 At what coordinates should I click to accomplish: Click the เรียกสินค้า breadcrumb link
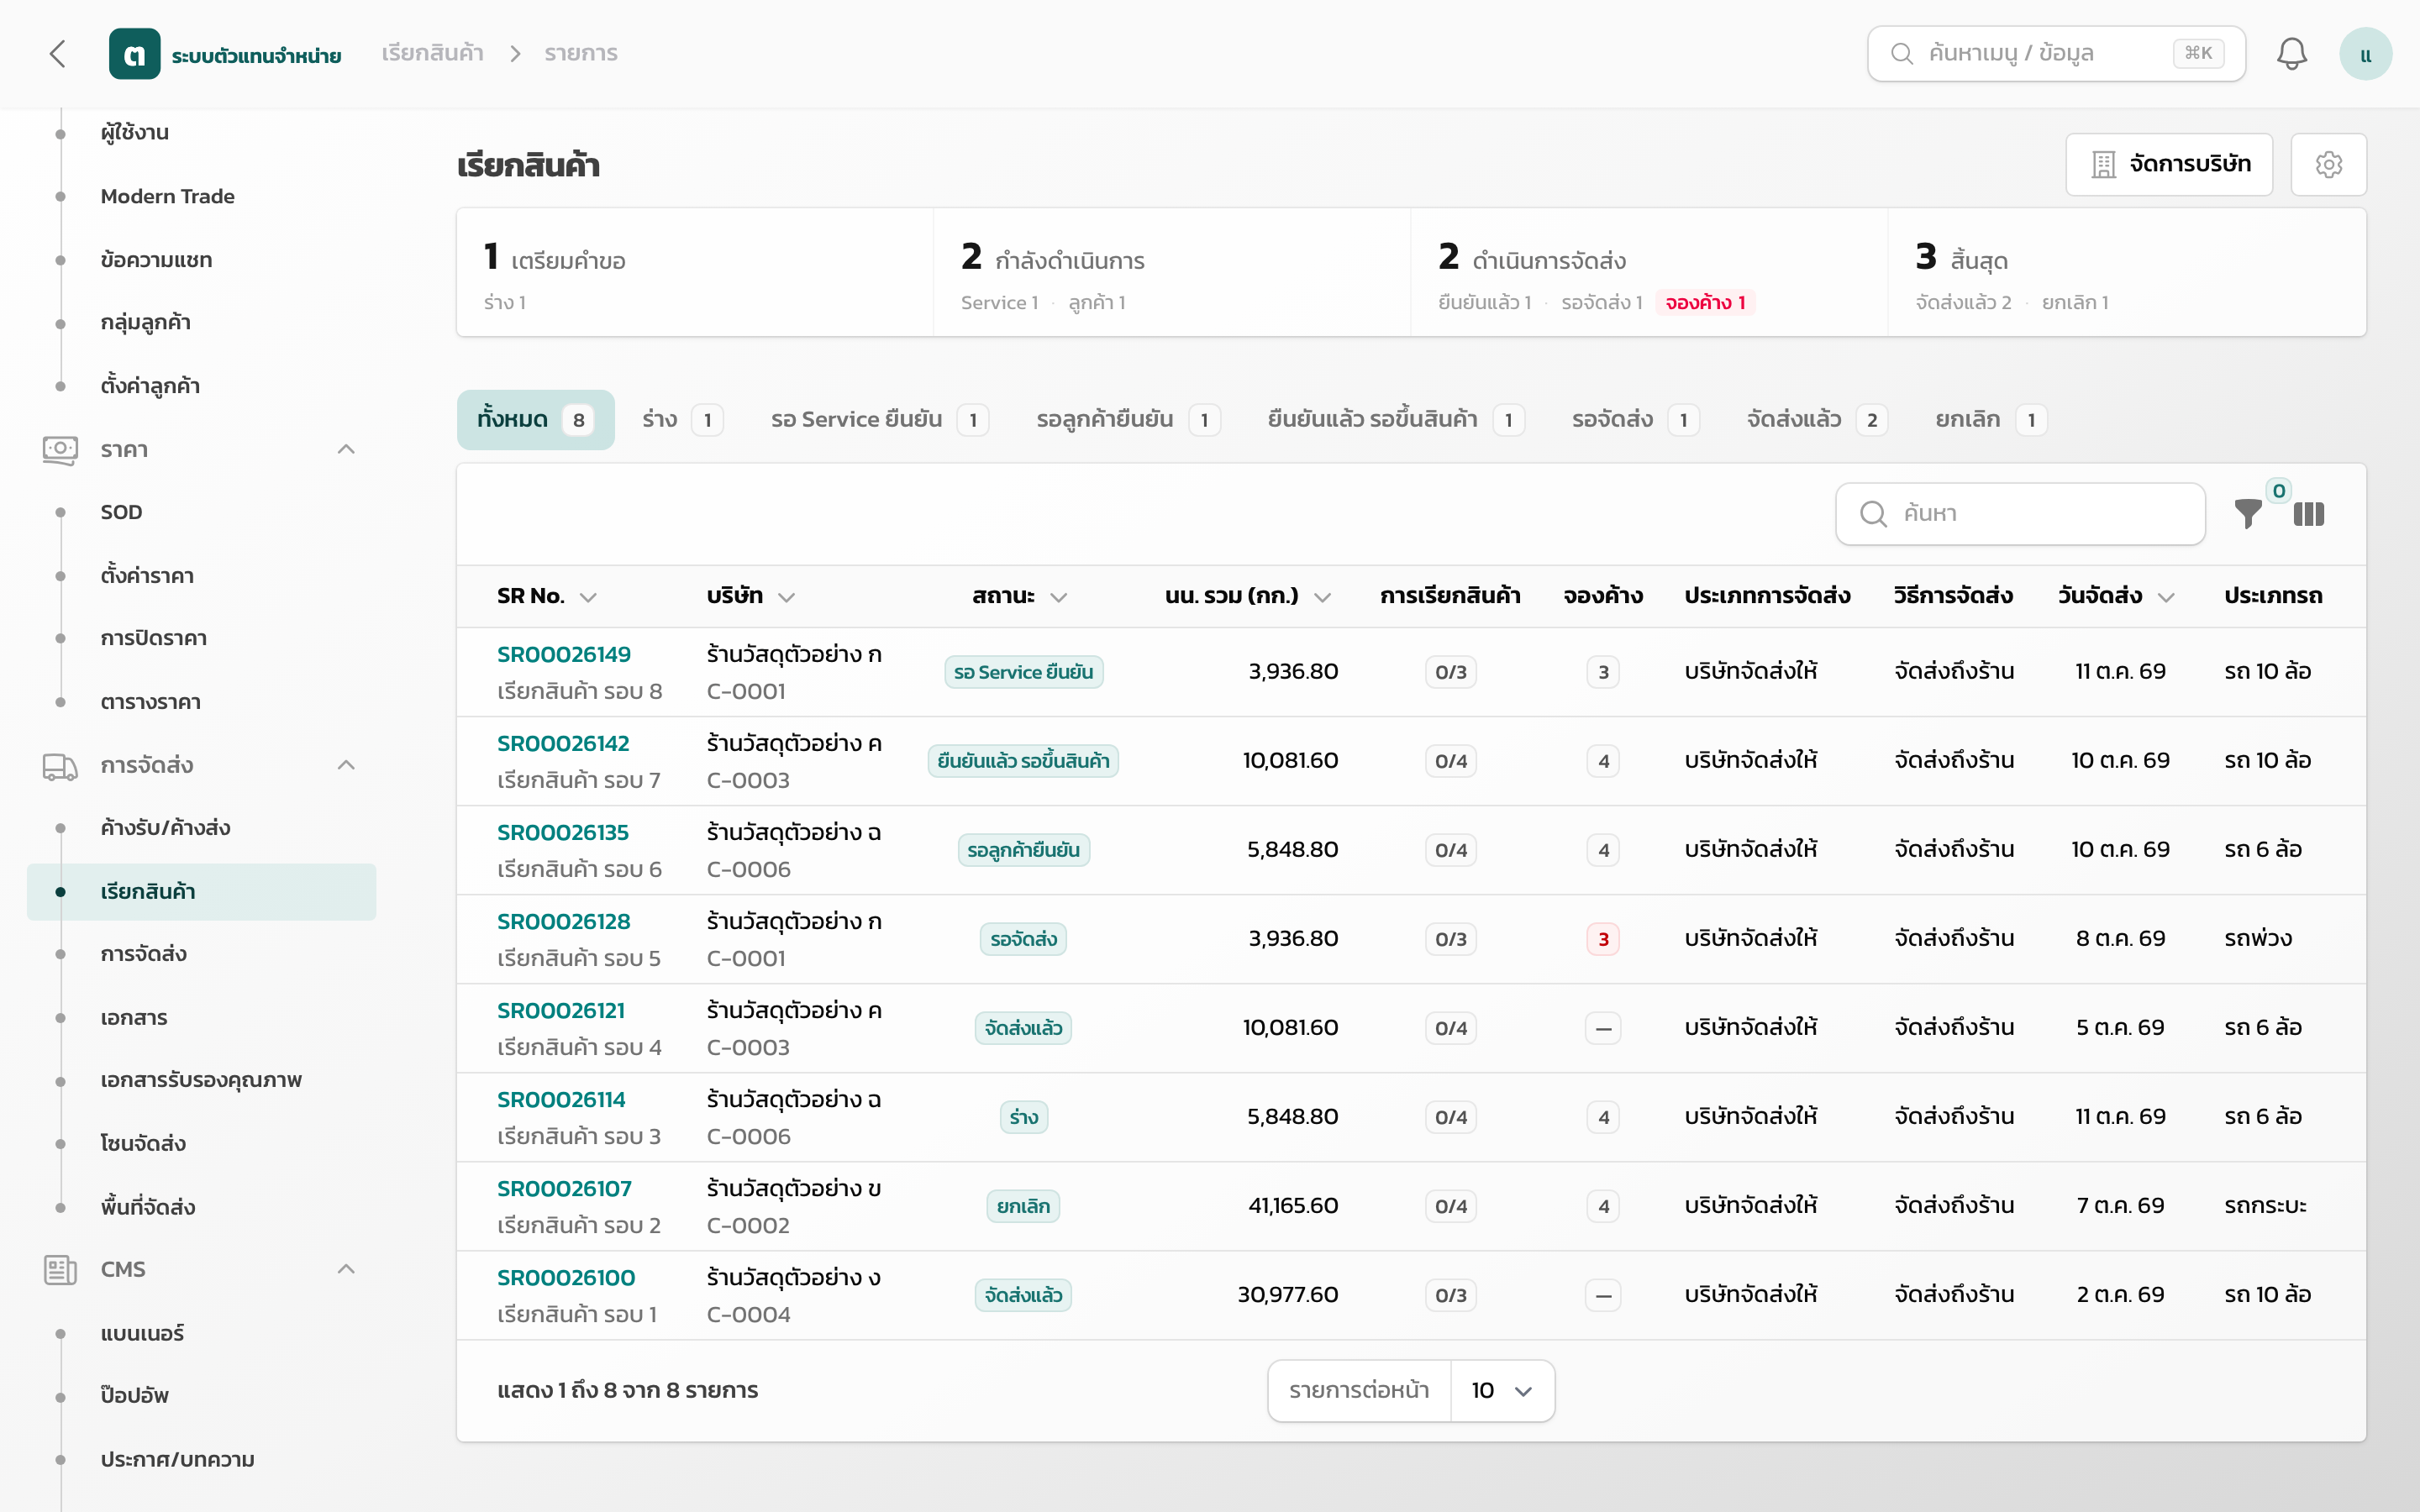click(432, 54)
